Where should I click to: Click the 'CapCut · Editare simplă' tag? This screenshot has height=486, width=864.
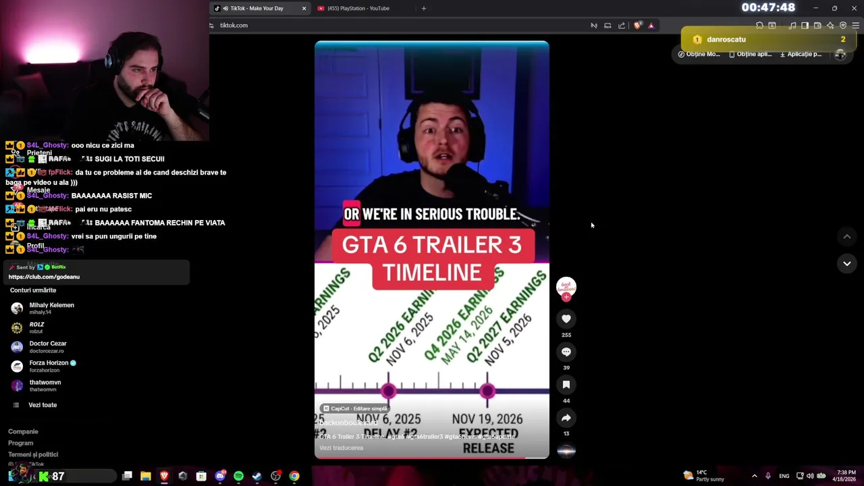tap(355, 408)
